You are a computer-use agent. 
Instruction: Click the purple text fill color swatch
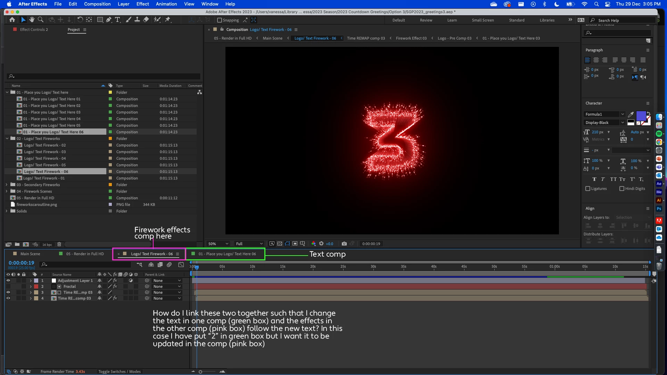click(641, 116)
